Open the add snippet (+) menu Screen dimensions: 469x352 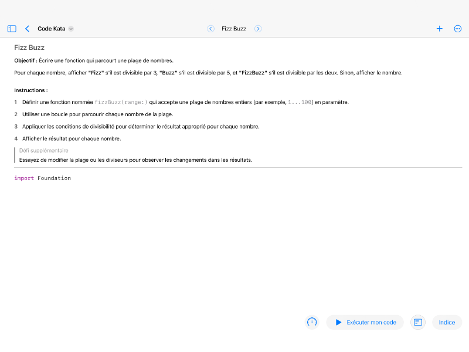[x=439, y=28]
